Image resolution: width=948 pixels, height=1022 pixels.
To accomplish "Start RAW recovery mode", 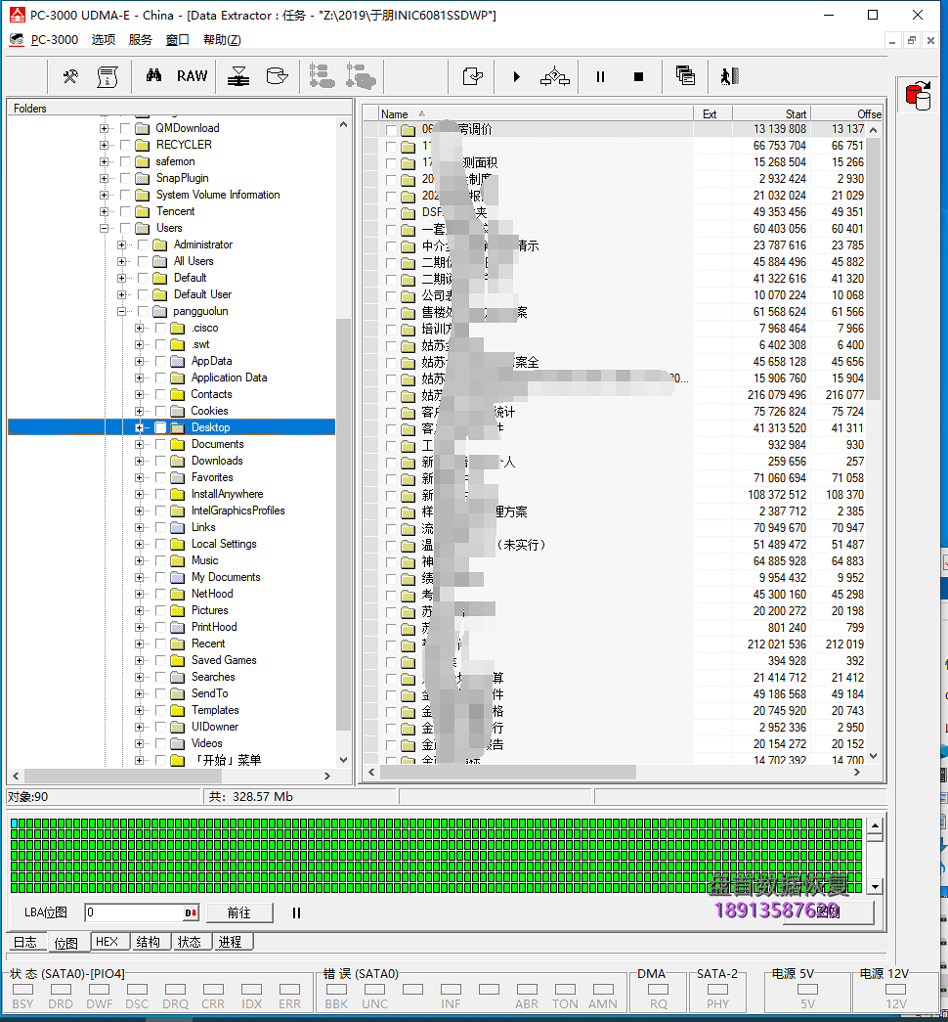I will pos(193,76).
